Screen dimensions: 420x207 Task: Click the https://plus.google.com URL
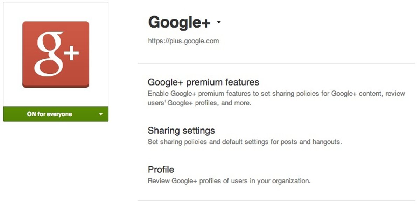coord(183,41)
